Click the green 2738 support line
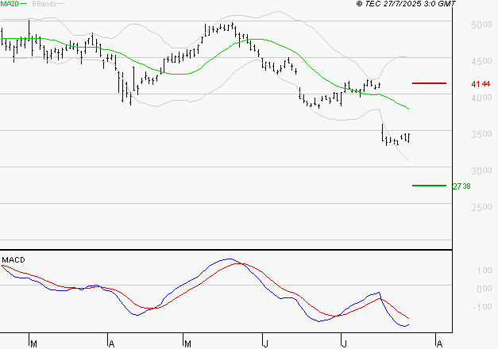The width and height of the screenshot is (498, 349). click(429, 186)
